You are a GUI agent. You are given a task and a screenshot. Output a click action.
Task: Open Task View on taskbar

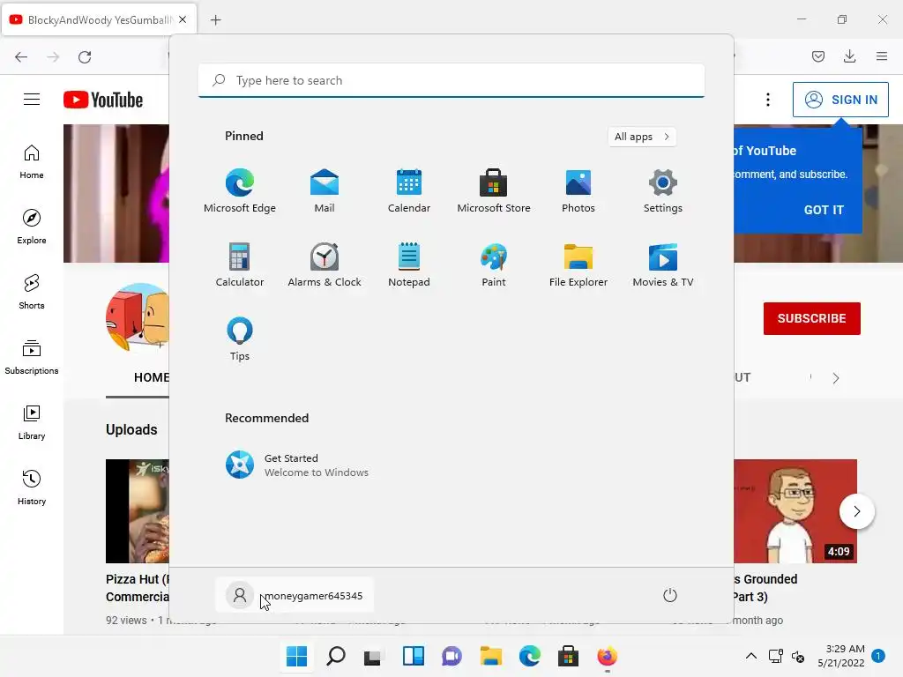point(373,656)
